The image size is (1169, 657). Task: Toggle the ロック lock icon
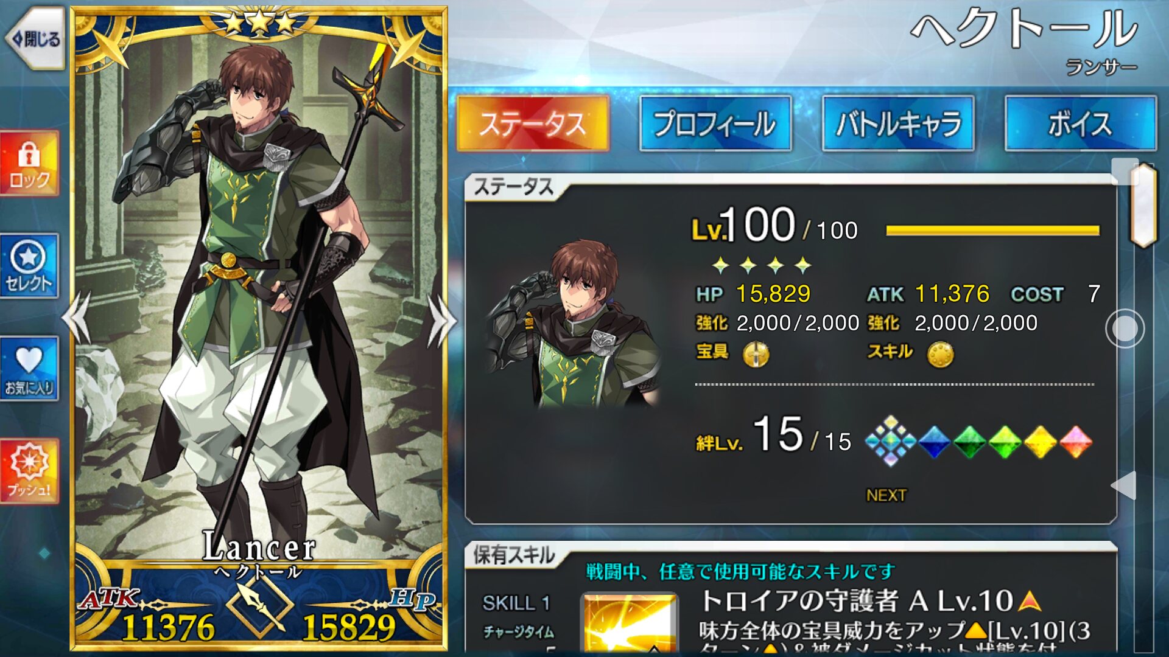[x=29, y=163]
